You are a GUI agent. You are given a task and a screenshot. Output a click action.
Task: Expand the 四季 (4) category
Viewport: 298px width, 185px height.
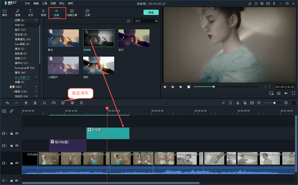click(x=36, y=20)
